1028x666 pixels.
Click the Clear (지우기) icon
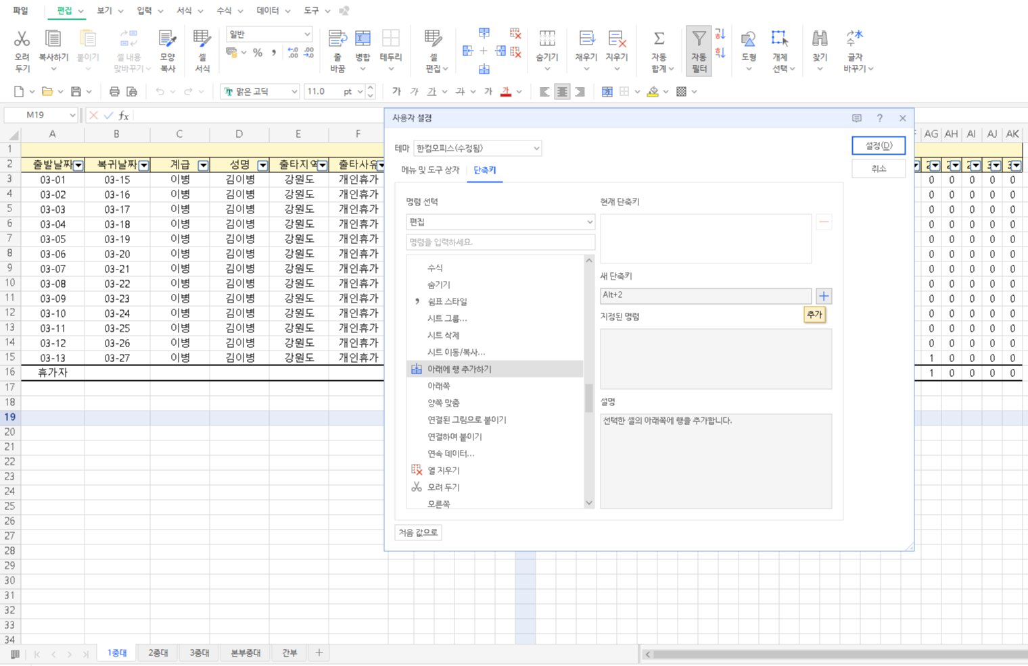point(616,39)
